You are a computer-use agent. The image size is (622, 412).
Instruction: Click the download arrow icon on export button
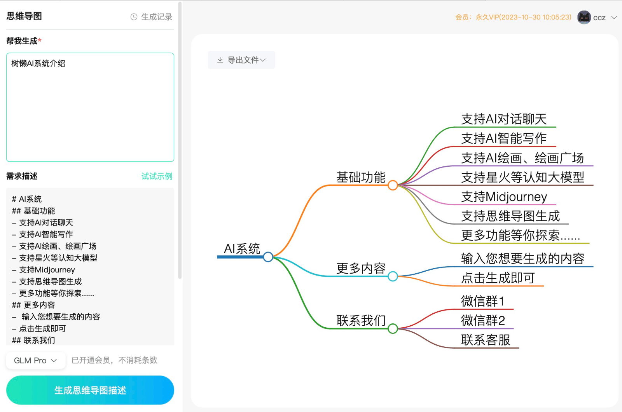tap(220, 60)
